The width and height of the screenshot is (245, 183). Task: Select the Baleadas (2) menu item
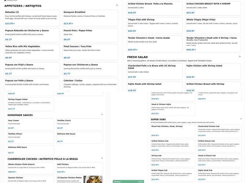[32, 17]
